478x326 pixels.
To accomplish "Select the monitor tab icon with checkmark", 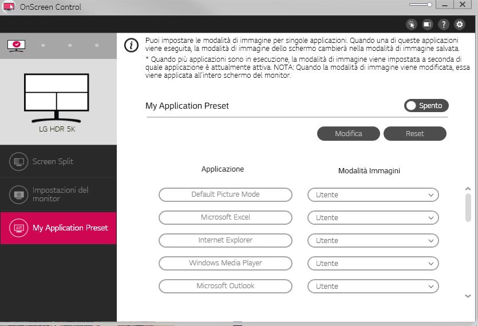I will [x=17, y=46].
